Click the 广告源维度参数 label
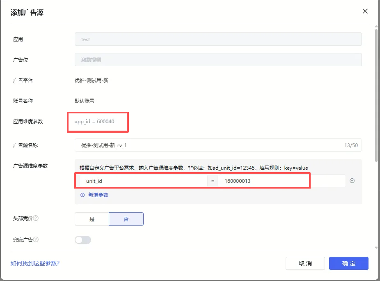Image resolution: width=380 pixels, height=281 pixels. click(30, 166)
